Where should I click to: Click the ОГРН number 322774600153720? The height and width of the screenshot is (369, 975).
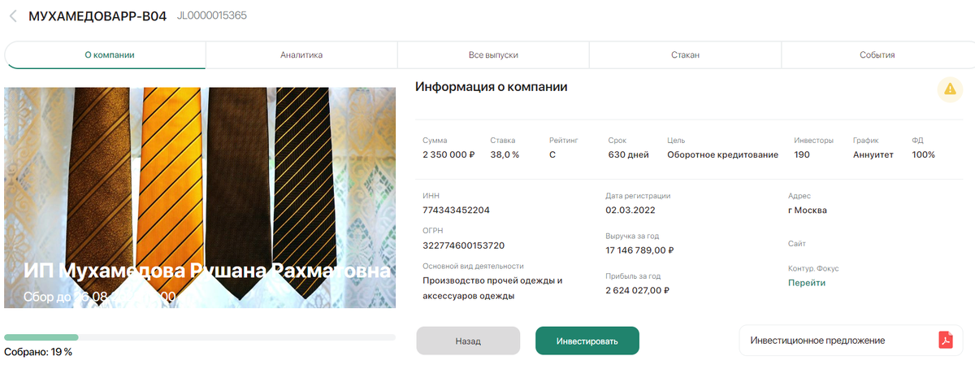(x=464, y=245)
